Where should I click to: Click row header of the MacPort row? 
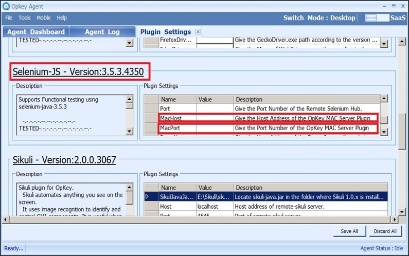click(151, 127)
